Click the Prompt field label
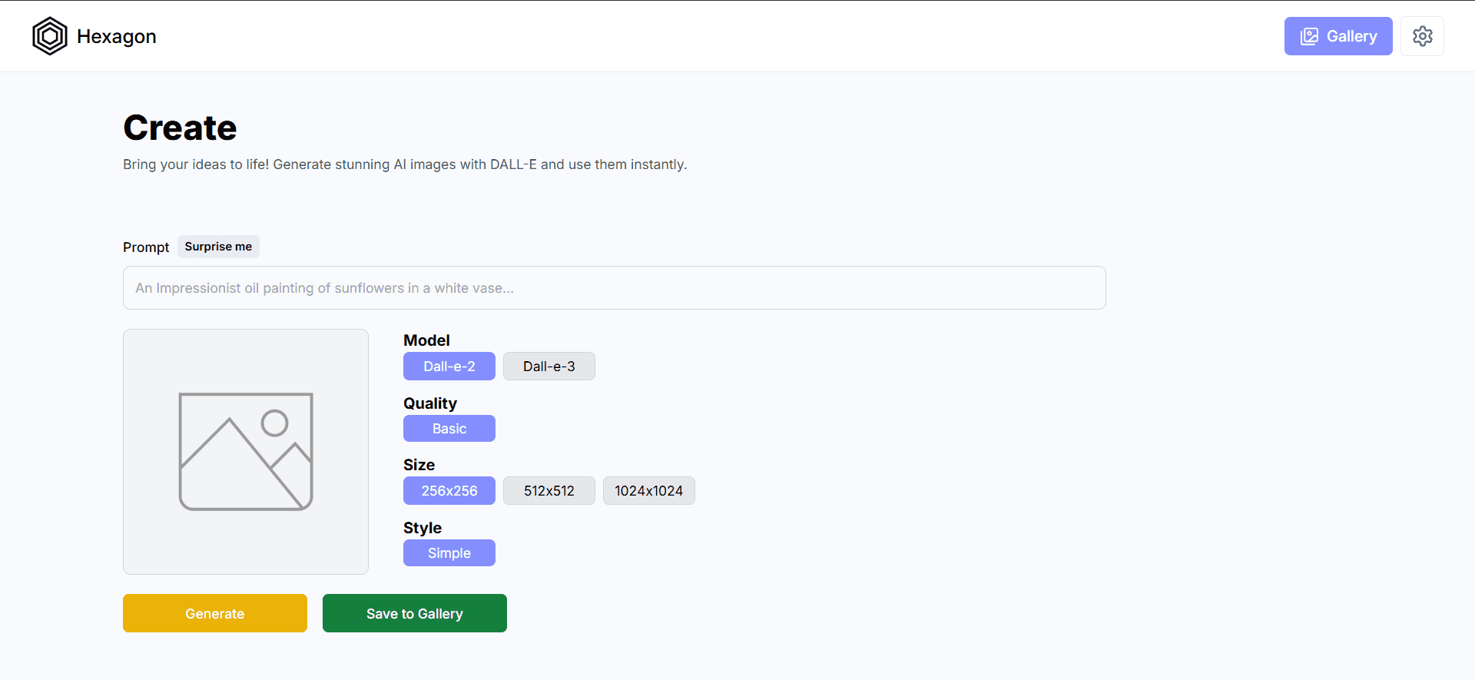 pos(146,247)
